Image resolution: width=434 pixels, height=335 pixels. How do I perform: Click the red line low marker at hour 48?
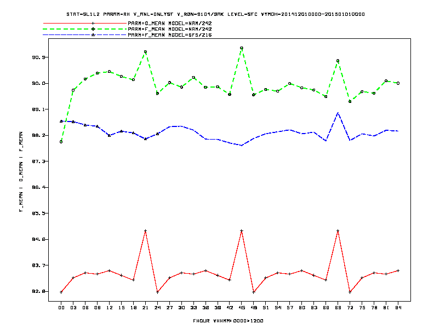coord(254,292)
